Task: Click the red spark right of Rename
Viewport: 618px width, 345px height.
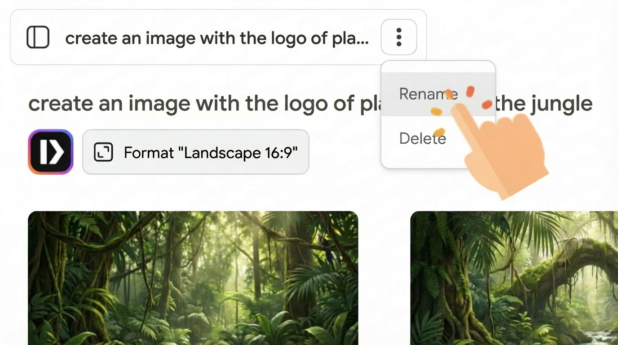Action: [487, 105]
